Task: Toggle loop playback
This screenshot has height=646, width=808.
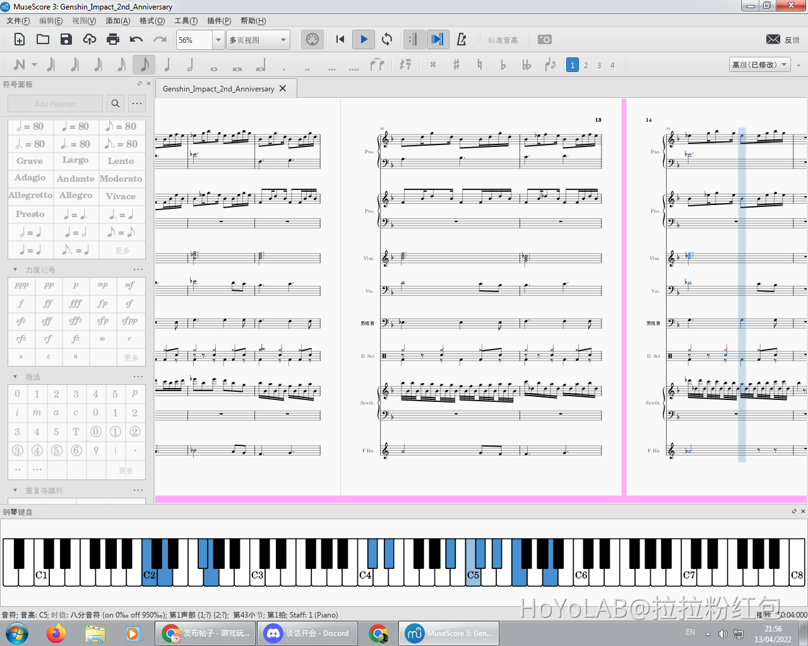Action: tap(387, 39)
